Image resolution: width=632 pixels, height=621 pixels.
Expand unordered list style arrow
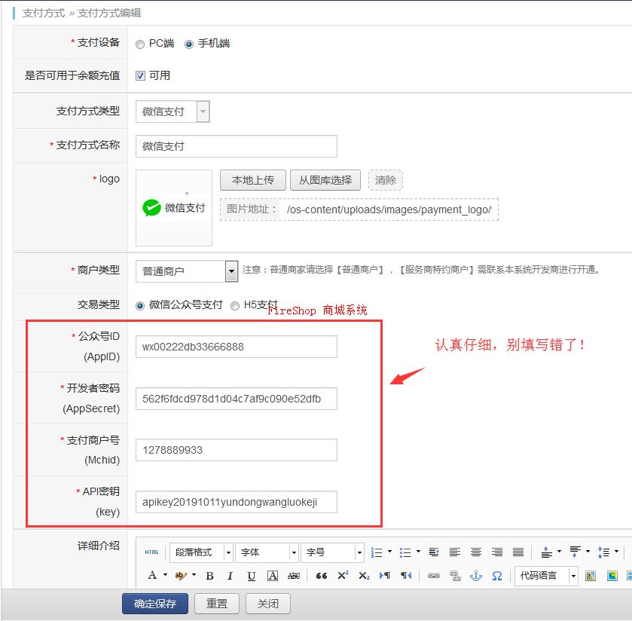tap(418, 551)
